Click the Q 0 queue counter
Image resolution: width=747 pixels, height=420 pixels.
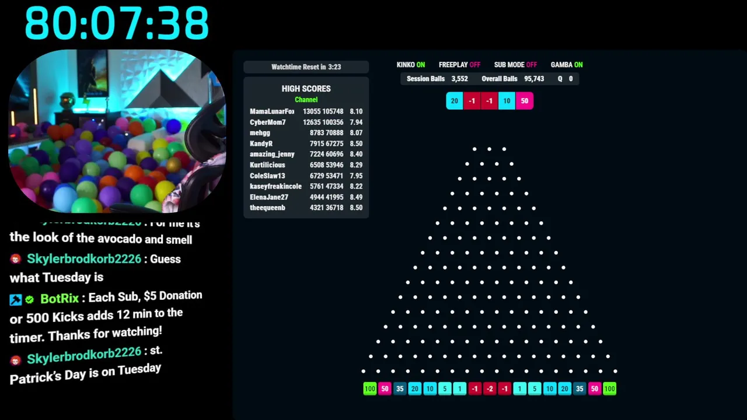tap(565, 79)
